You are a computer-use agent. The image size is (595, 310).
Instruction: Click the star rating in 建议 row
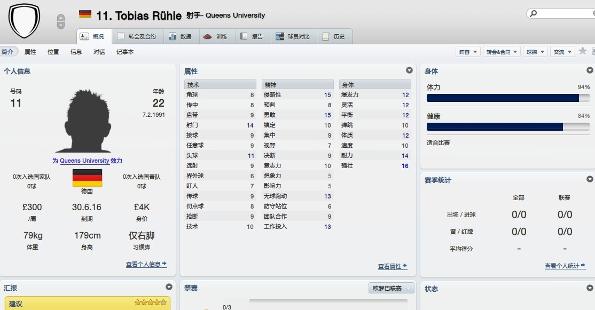tap(151, 303)
